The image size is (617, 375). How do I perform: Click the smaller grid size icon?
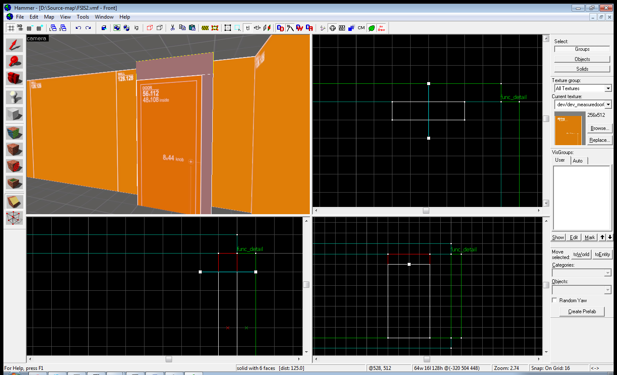pyautogui.click(x=30, y=28)
